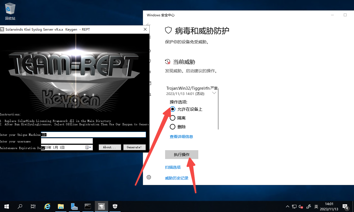Open Task View on the taskbar
This screenshot has width=354, height=212.
click(33, 206)
